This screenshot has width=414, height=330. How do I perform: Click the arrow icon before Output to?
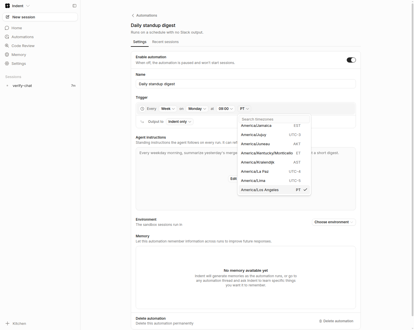pyautogui.click(x=142, y=122)
